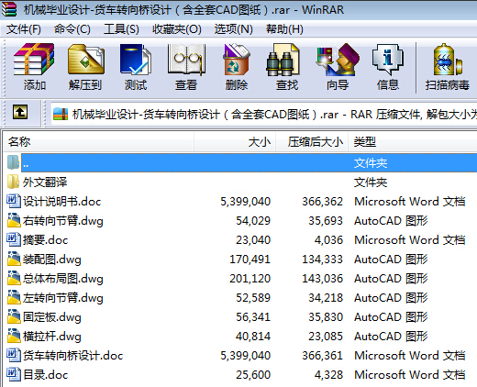Select file name 总体布局图.dwg

point(63,279)
